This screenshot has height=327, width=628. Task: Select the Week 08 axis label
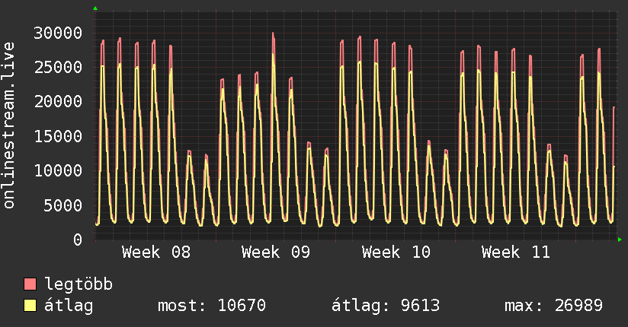[156, 252]
